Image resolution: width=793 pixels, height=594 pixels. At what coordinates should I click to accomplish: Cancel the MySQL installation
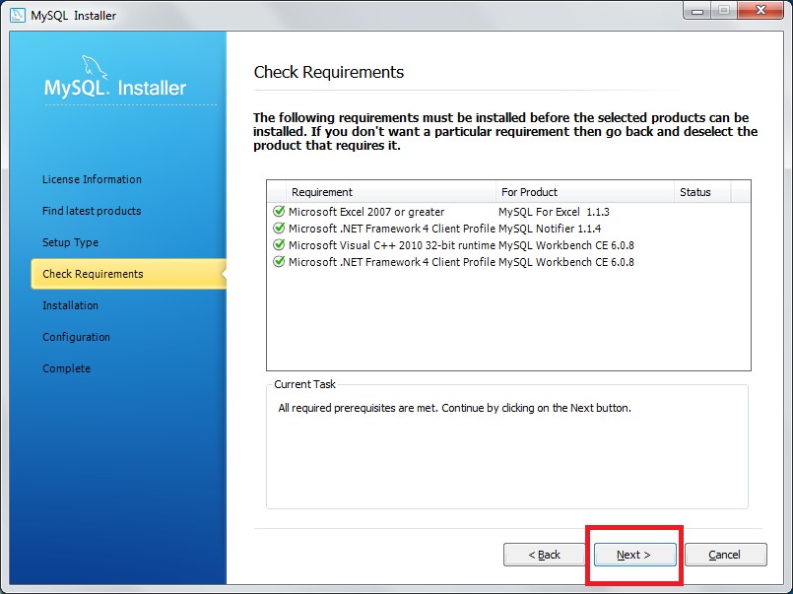(x=725, y=555)
